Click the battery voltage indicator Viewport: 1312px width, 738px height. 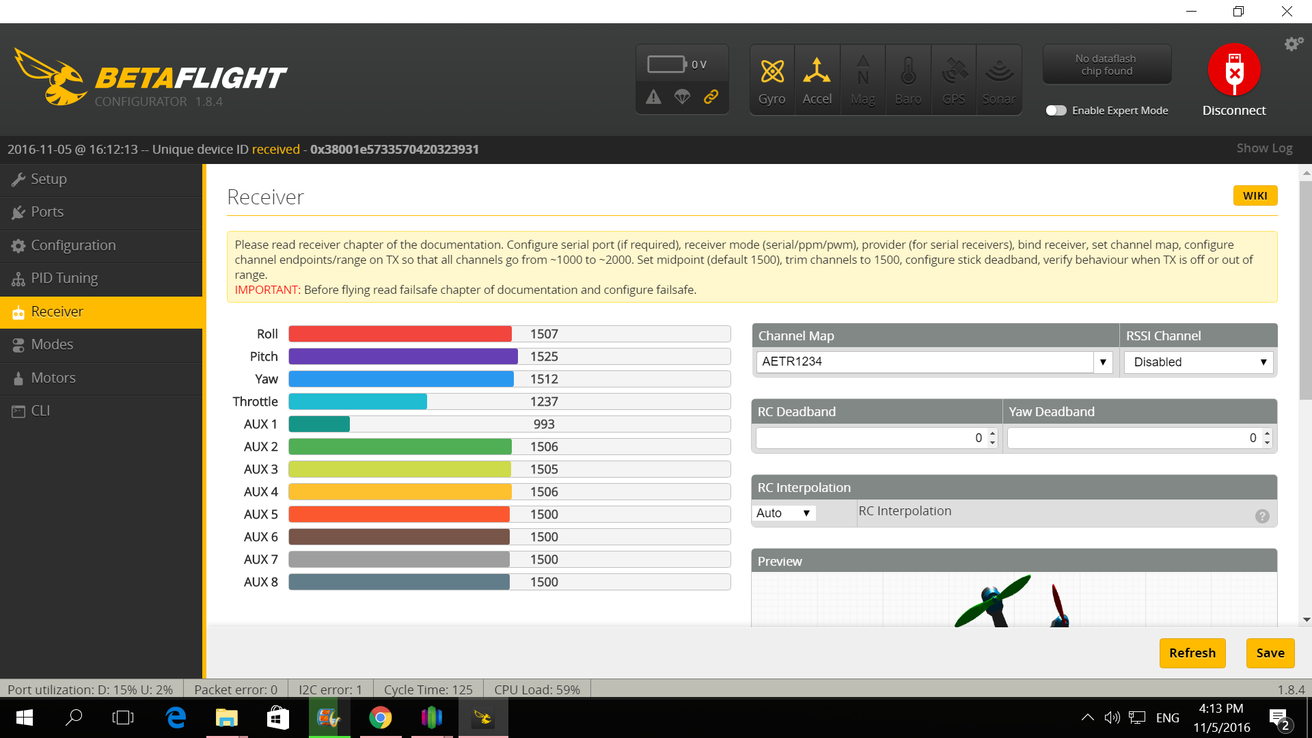click(681, 63)
